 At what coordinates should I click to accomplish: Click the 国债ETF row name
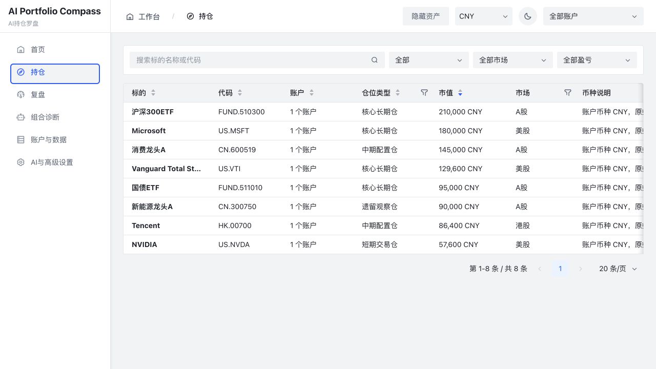[146, 188]
